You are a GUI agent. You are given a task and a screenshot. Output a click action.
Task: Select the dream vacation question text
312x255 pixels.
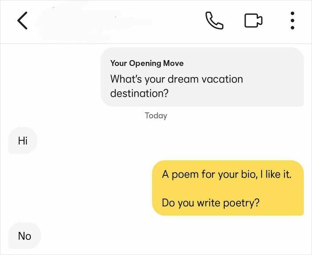tap(177, 86)
